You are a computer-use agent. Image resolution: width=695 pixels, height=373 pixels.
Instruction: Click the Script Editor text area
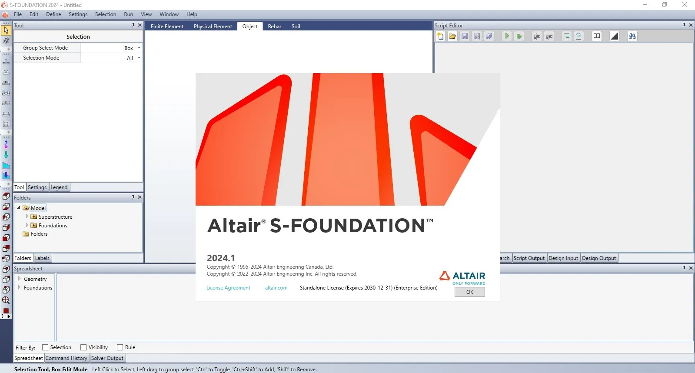[564, 147]
